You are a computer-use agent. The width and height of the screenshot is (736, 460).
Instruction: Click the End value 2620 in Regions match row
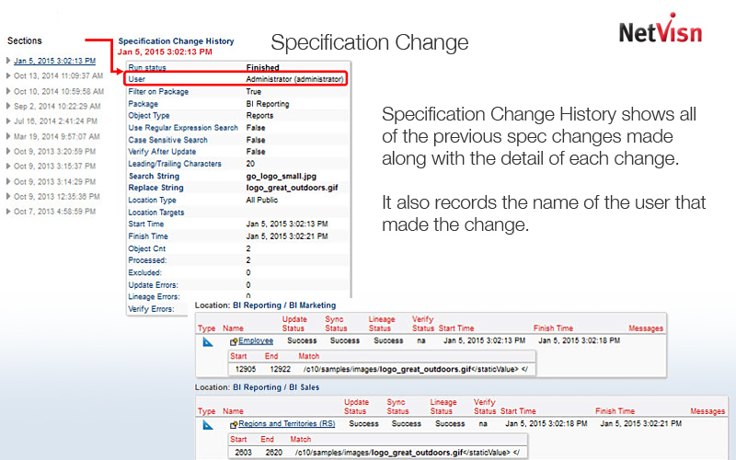pos(273,453)
